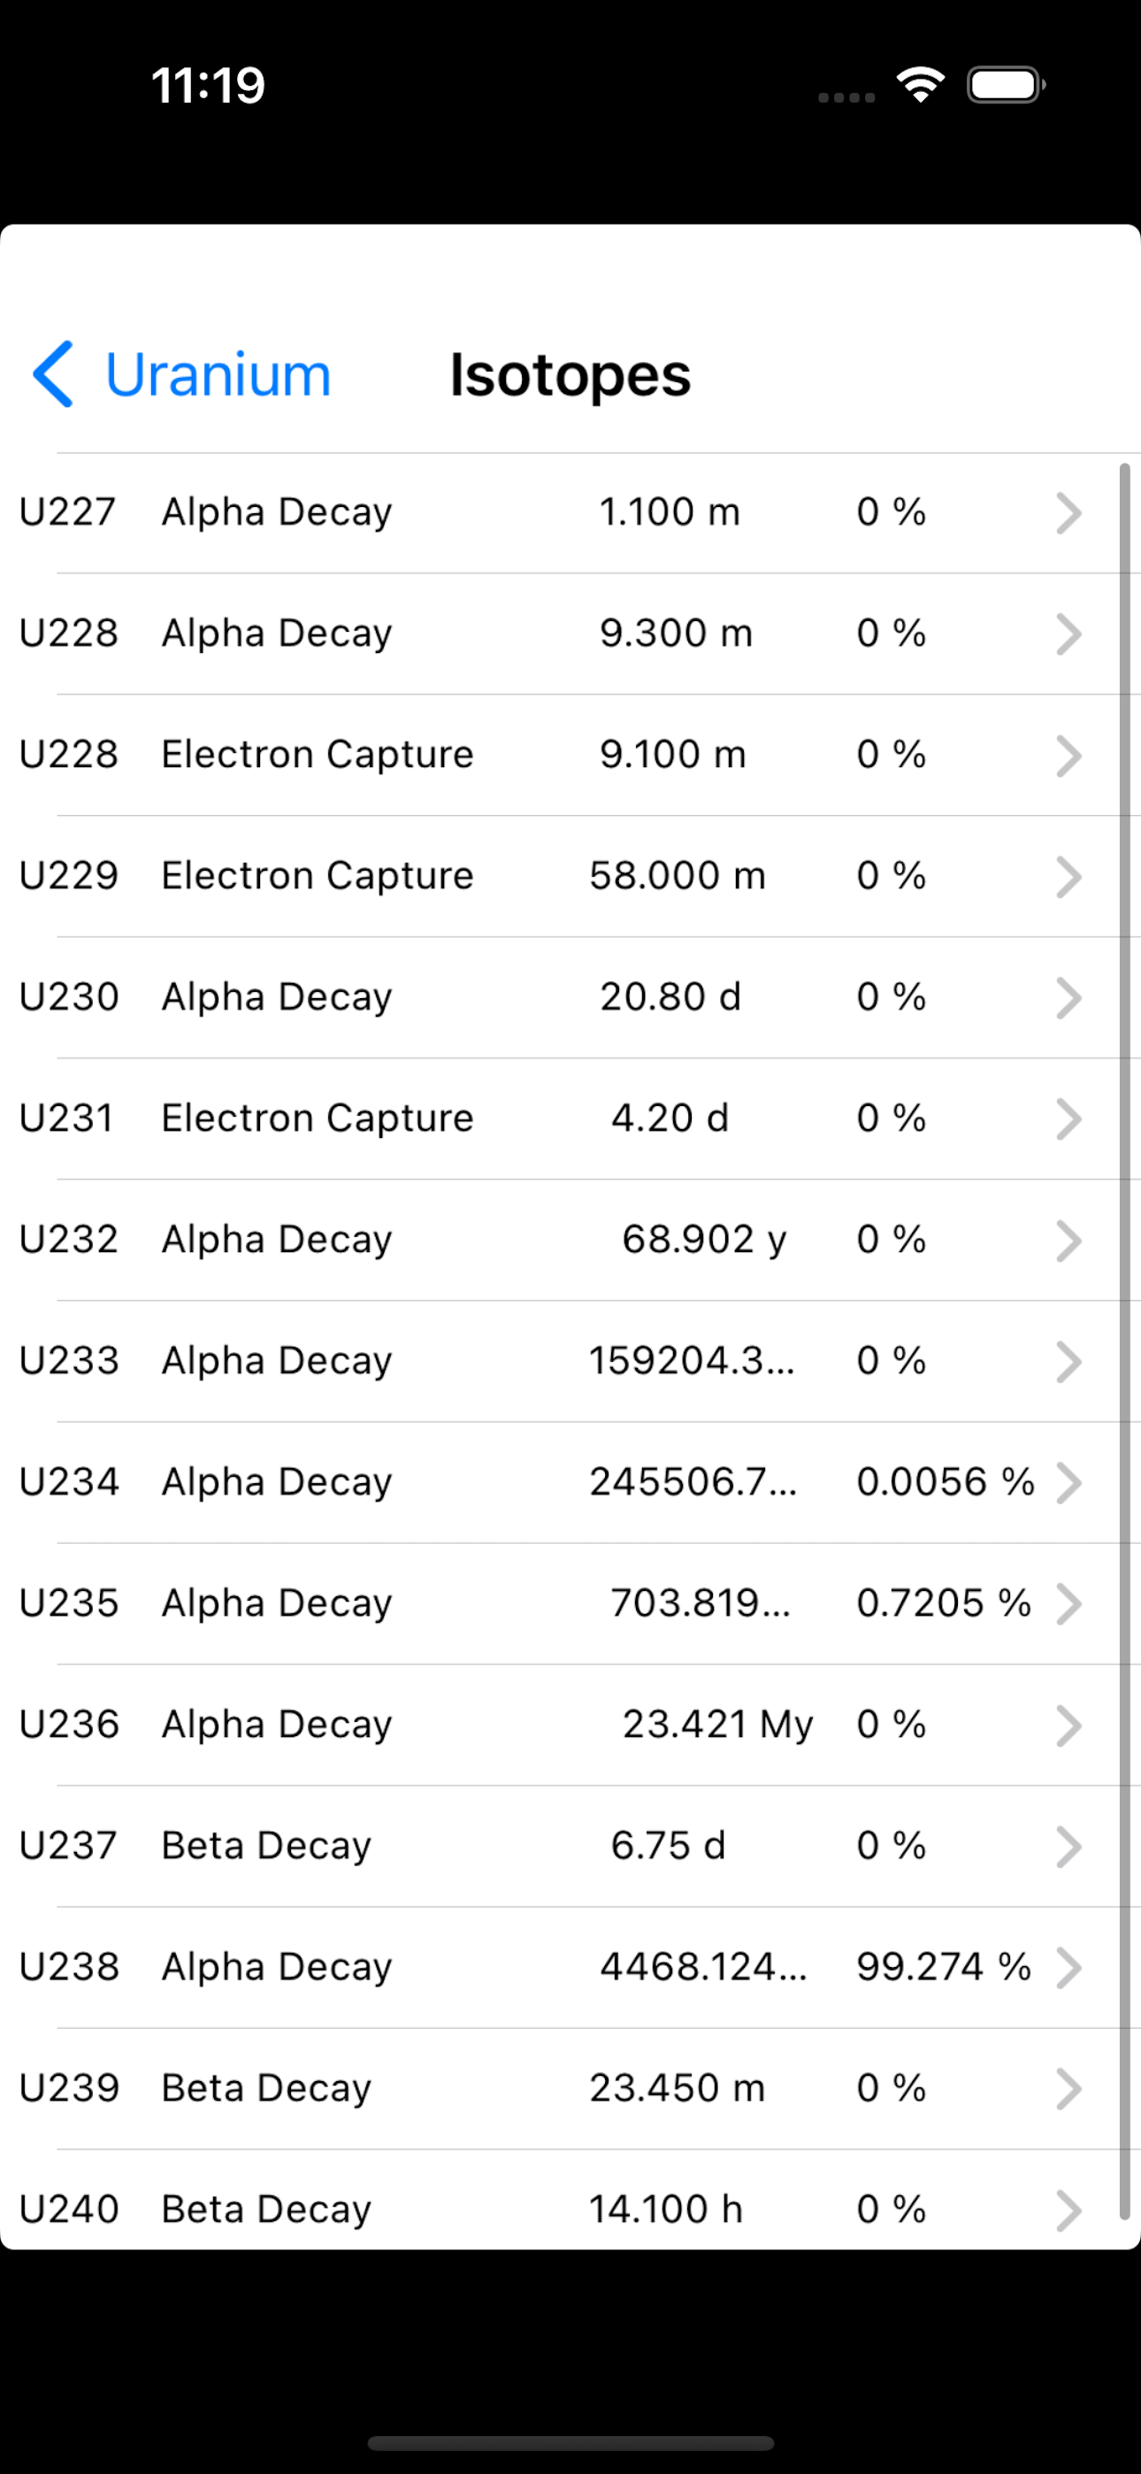The width and height of the screenshot is (1141, 2474).
Task: Select U228 Electron Capture isotope
Action: tap(570, 755)
